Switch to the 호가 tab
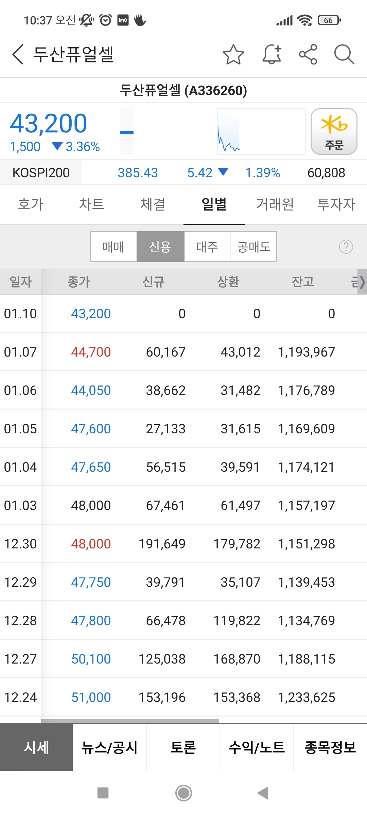367x815 pixels. [31, 204]
